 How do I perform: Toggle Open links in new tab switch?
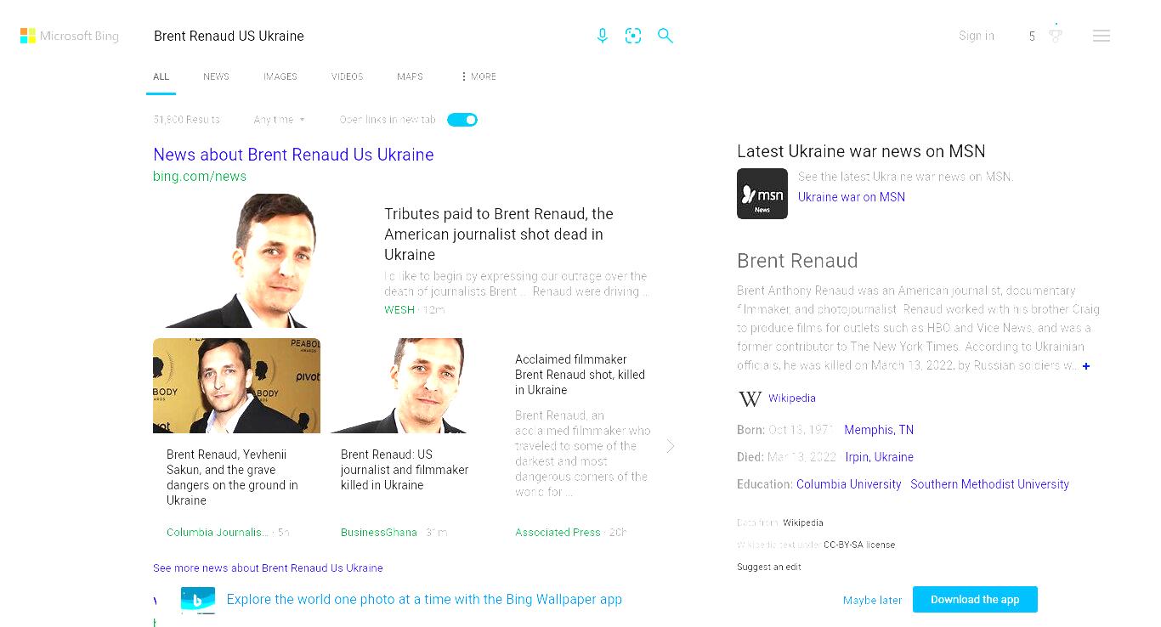pyautogui.click(x=462, y=120)
